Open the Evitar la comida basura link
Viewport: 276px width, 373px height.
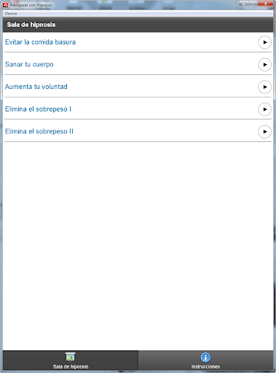coord(40,42)
